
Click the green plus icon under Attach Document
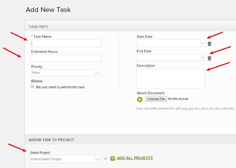coord(140,99)
